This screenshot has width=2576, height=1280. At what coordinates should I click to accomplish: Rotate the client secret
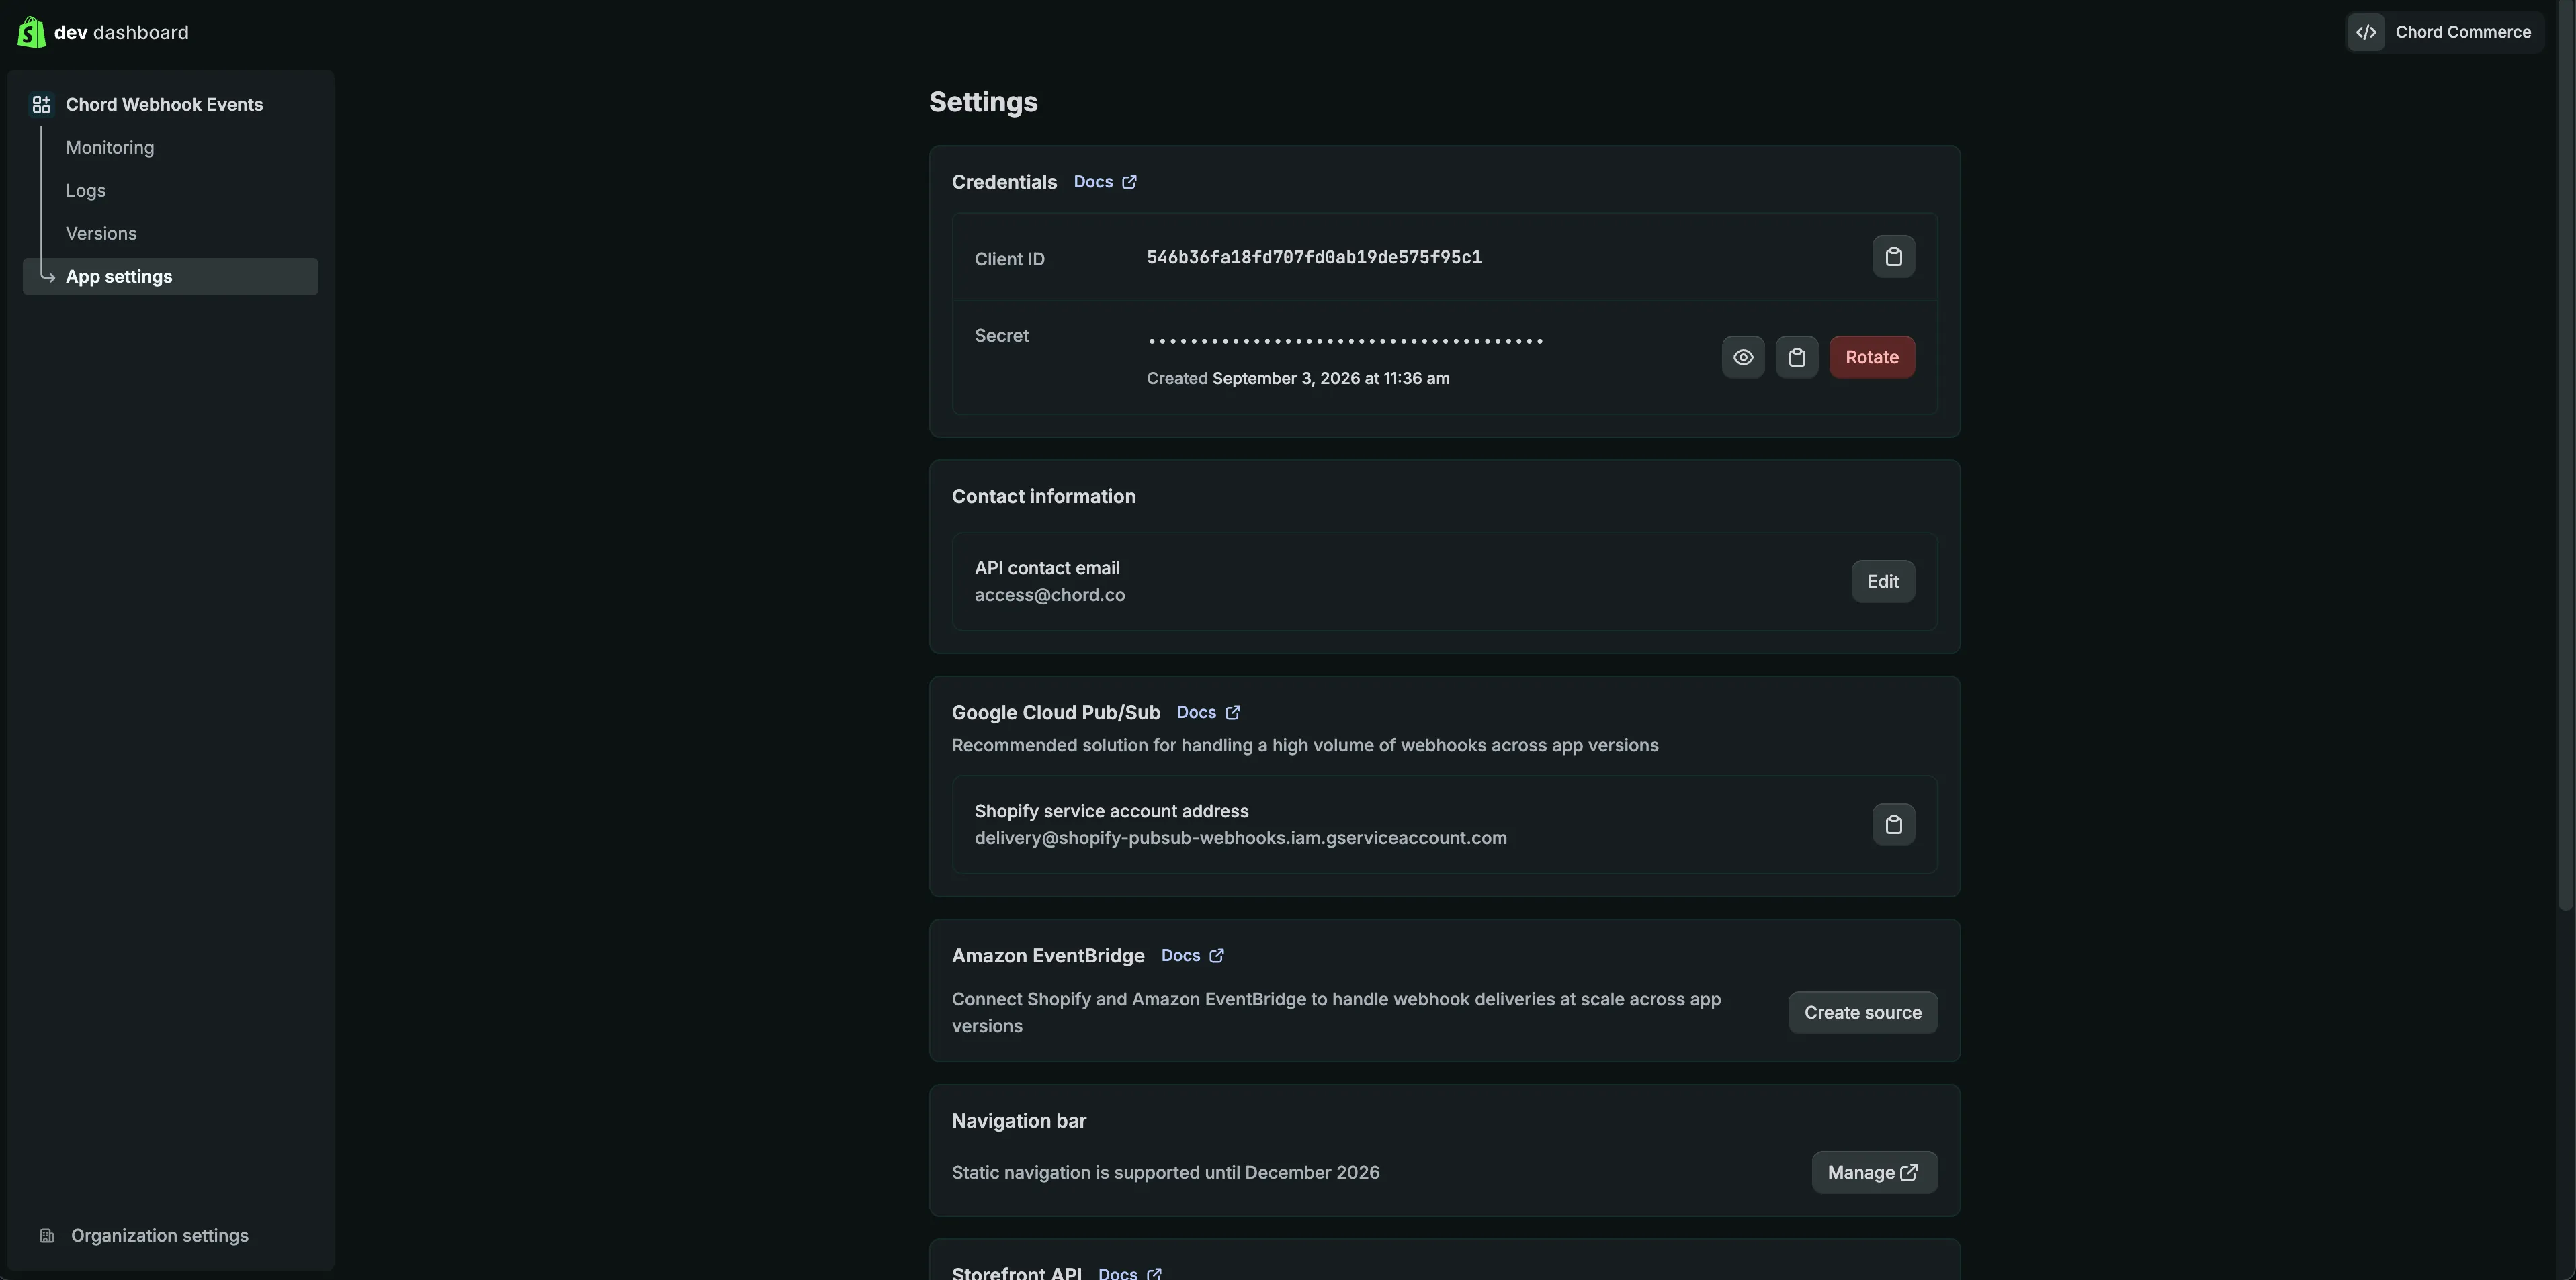coord(1871,357)
